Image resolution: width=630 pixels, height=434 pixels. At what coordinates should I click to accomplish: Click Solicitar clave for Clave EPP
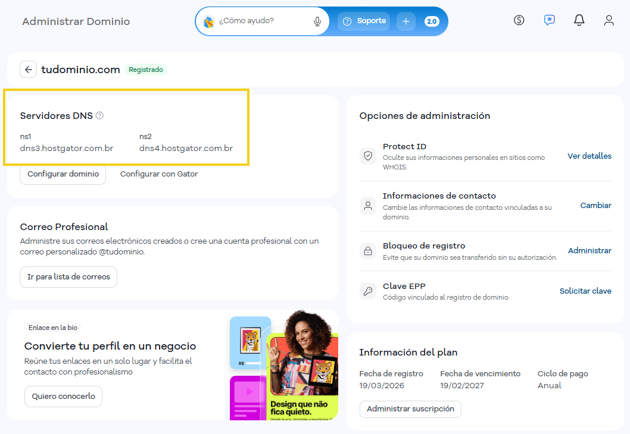585,291
